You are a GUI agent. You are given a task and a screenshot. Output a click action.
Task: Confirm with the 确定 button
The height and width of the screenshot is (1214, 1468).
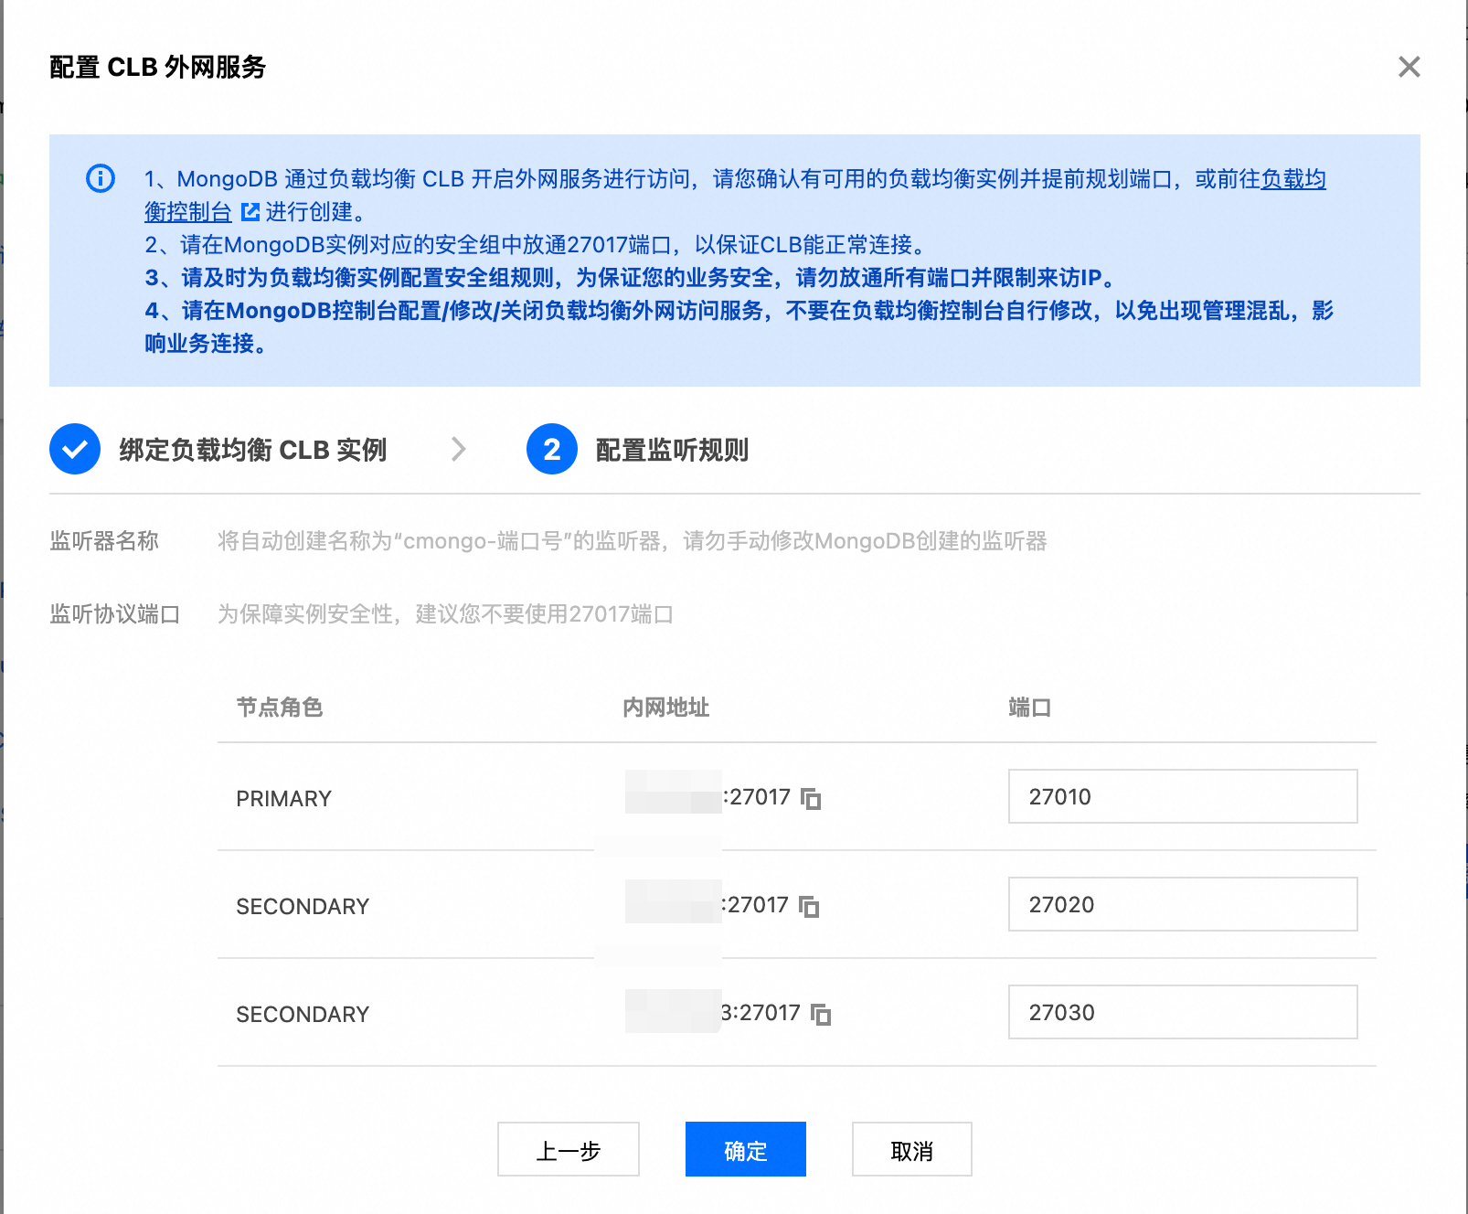[x=746, y=1149]
